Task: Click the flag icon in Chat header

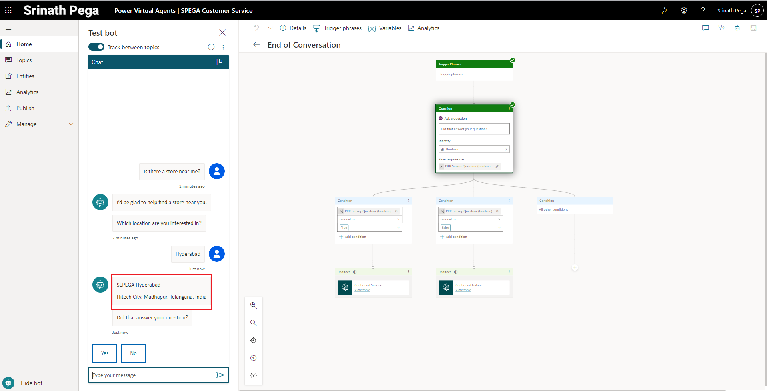Action: coord(219,62)
